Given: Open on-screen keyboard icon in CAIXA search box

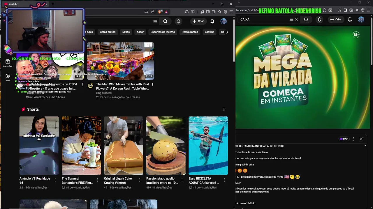Looking at the screenshot, I should tap(291, 19).
